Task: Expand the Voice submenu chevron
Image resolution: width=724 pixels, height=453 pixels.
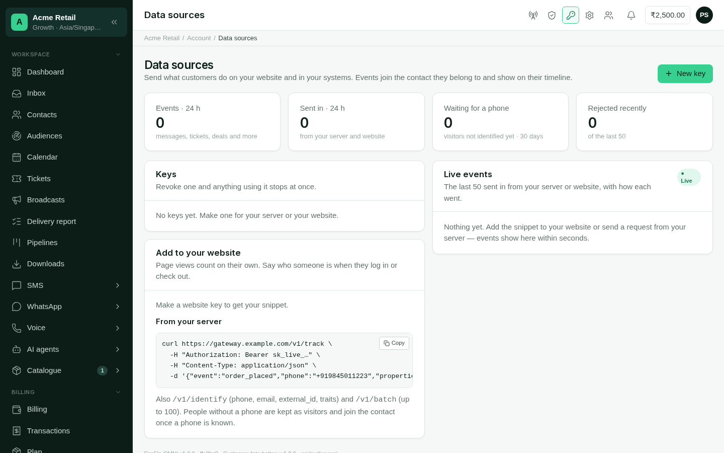Action: pyautogui.click(x=118, y=328)
